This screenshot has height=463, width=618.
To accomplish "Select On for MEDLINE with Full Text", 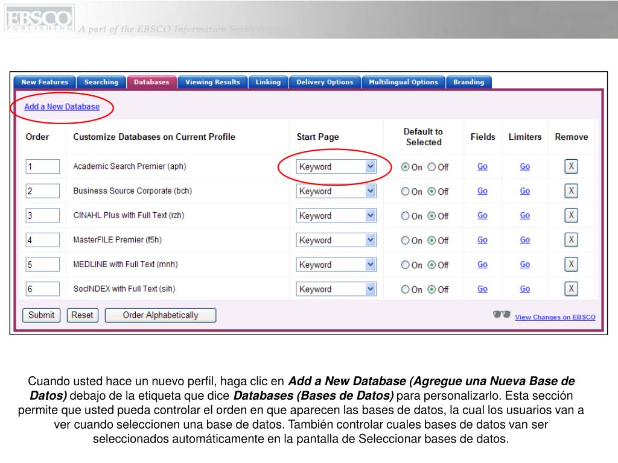I will (x=405, y=265).
